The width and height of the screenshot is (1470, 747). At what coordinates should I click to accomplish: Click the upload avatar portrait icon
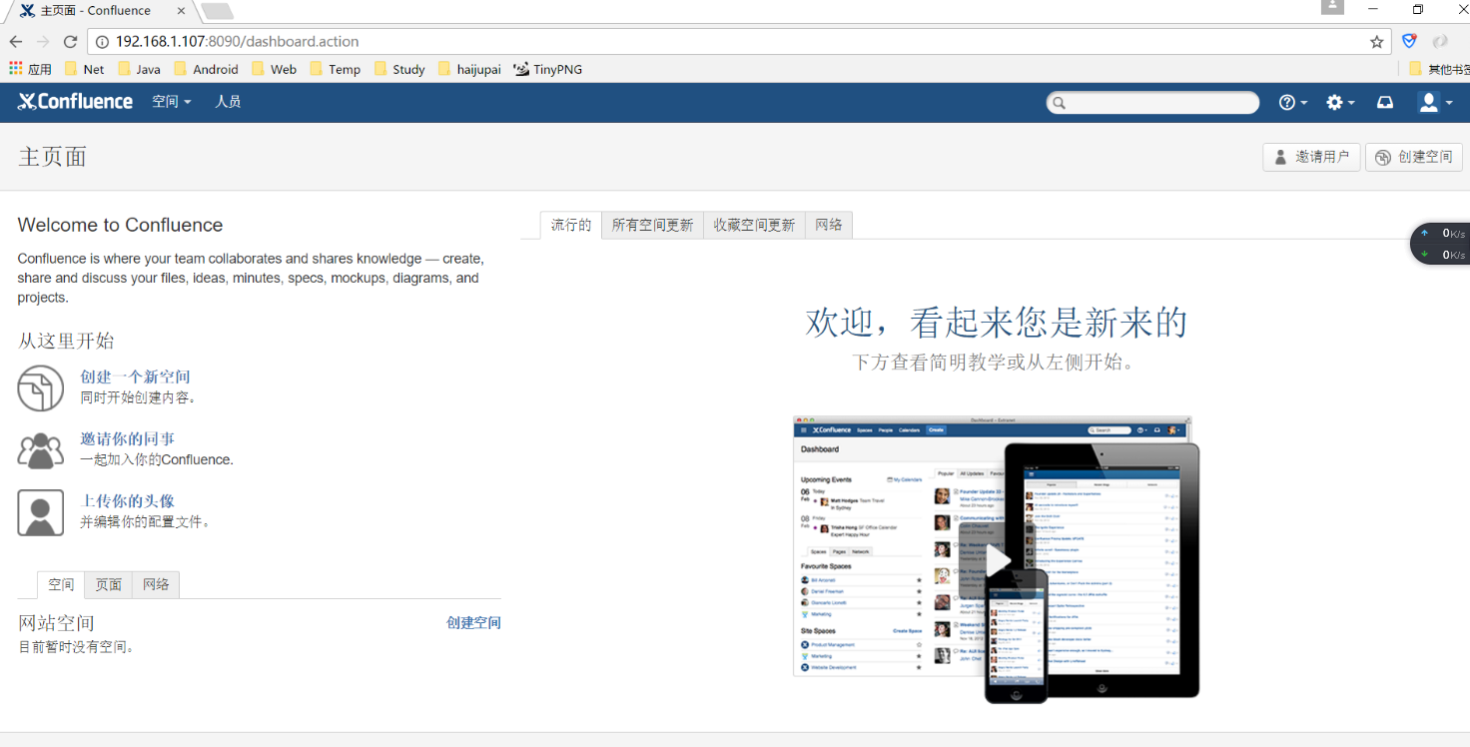pos(41,512)
